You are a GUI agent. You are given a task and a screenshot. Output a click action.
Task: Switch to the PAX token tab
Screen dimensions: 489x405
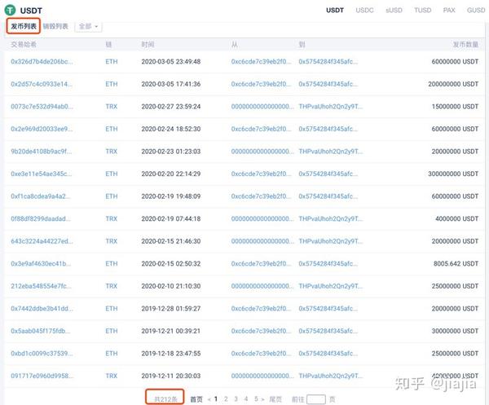(449, 11)
